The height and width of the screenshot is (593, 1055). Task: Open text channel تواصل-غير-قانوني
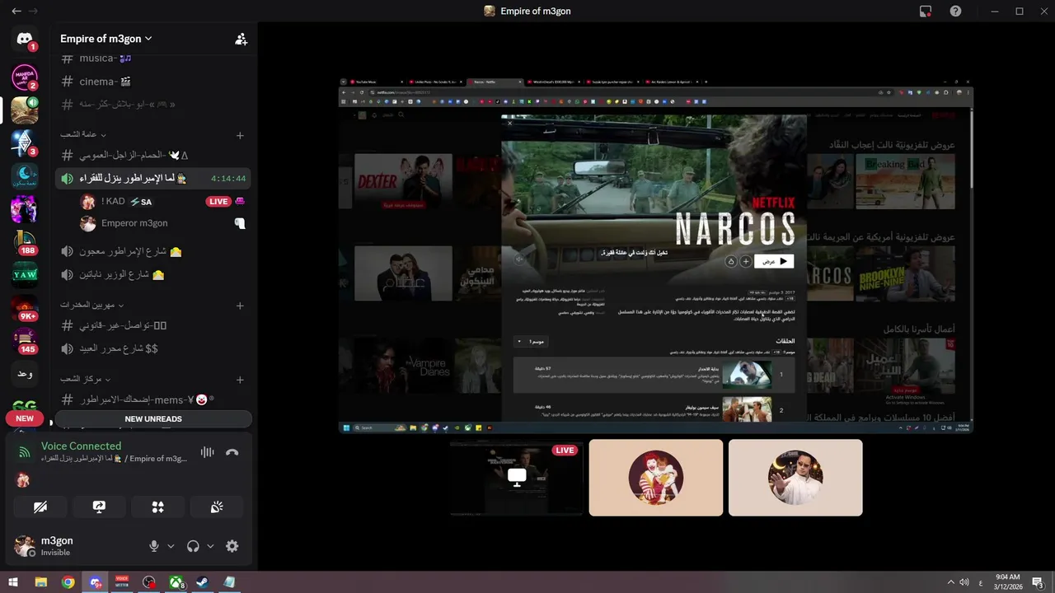153,325
